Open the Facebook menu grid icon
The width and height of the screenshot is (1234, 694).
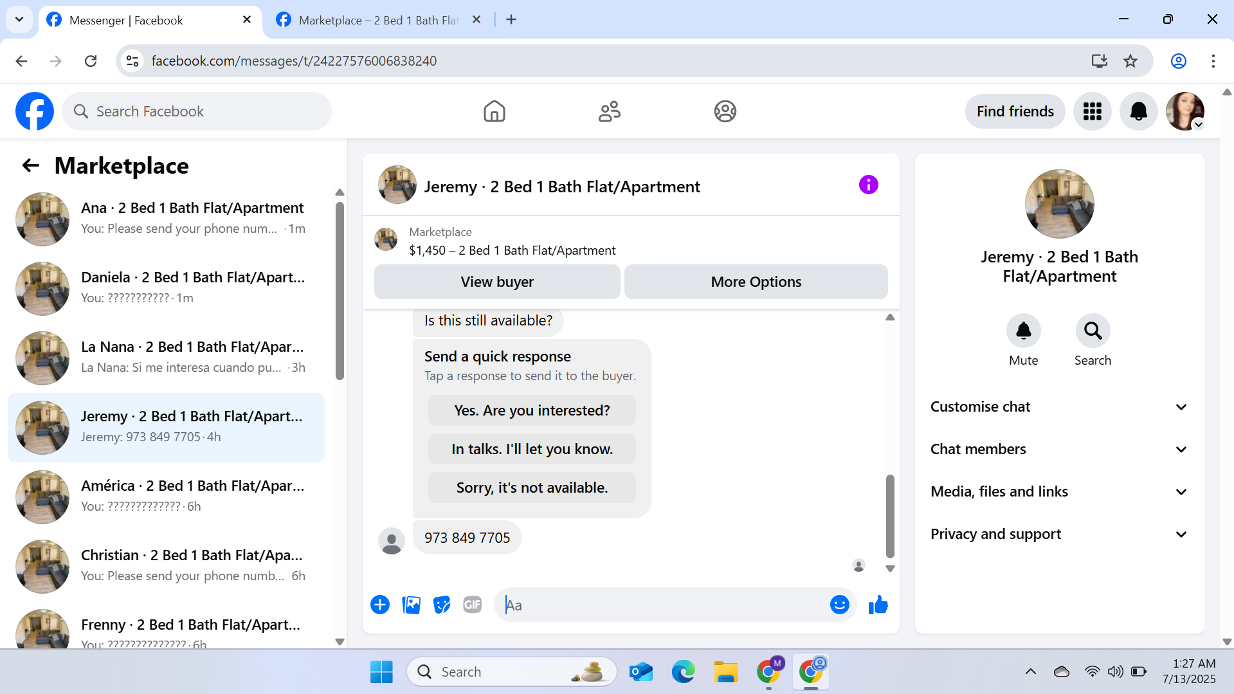tap(1092, 111)
